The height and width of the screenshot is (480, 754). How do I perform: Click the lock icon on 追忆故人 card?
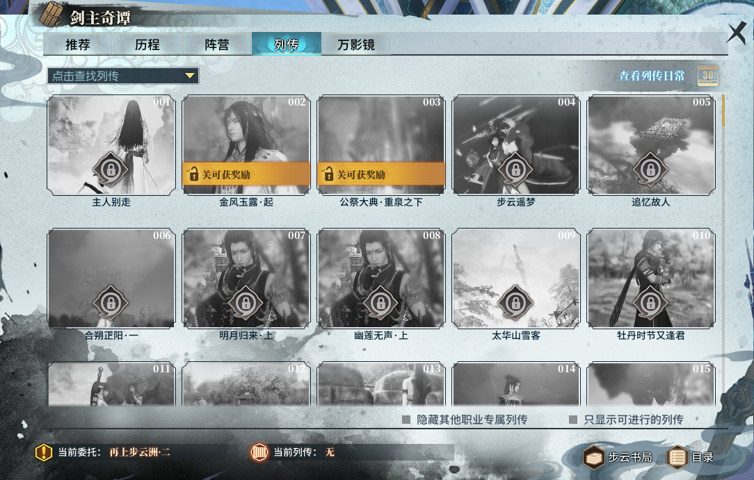(650, 169)
